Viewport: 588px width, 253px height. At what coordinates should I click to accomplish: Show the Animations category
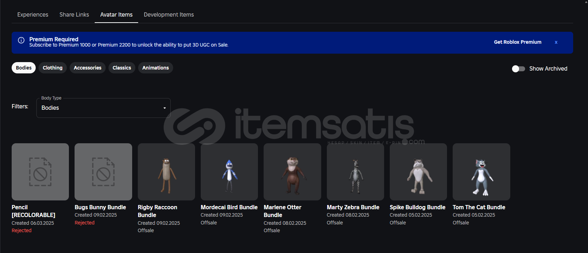tap(155, 68)
